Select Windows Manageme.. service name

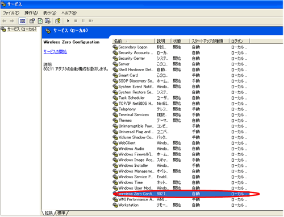pos(136,171)
